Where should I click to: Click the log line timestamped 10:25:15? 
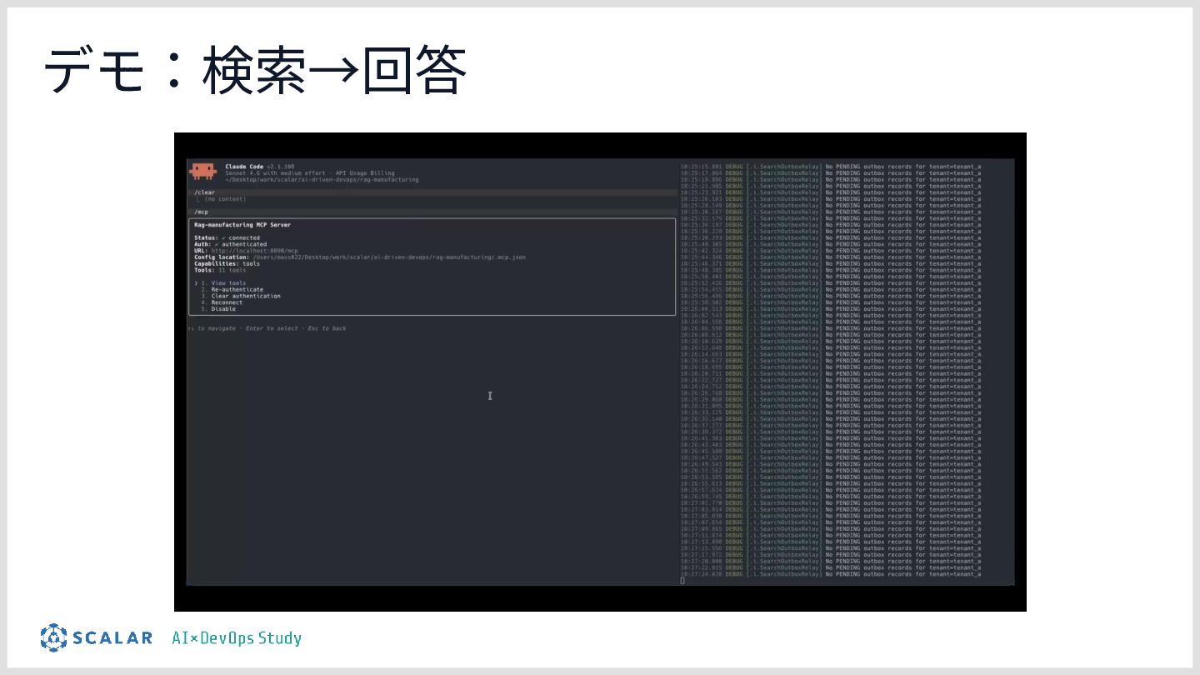pyautogui.click(x=831, y=167)
